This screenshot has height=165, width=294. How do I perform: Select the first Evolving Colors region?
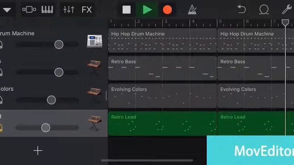tap(162, 96)
